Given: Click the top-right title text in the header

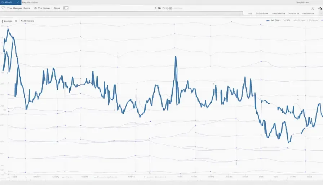Looking at the screenshot, I should click(302, 3).
